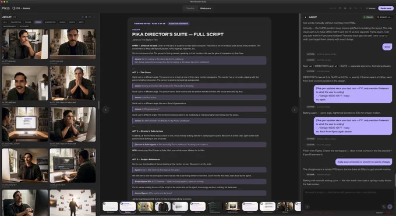This screenshot has height=216, width=396.
Task: Open the 06 - James project selector
Action: (x=22, y=8)
